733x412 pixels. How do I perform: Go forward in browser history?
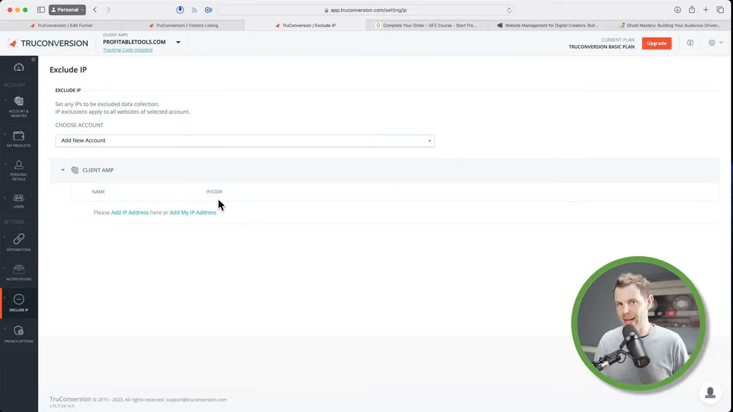[x=108, y=10]
